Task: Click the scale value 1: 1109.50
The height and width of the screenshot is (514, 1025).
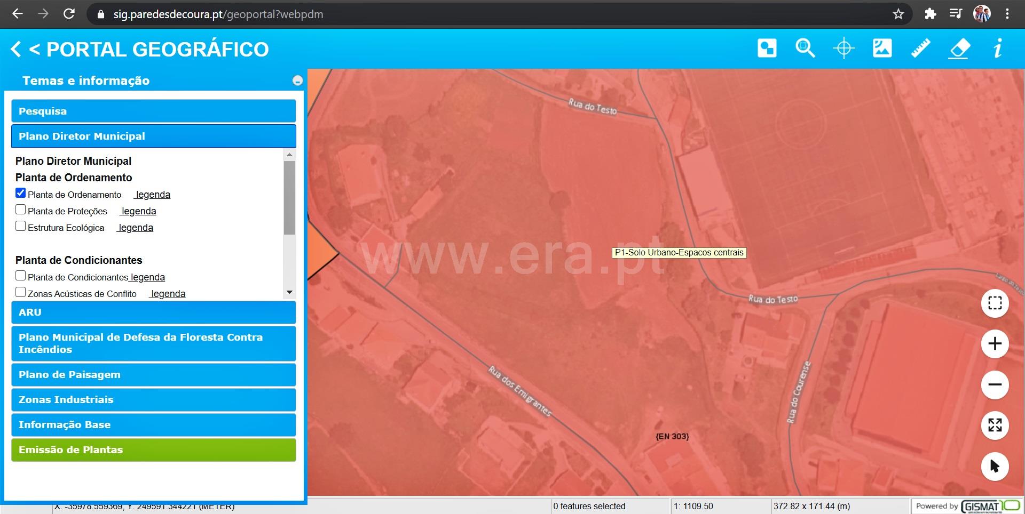Action: (x=693, y=506)
